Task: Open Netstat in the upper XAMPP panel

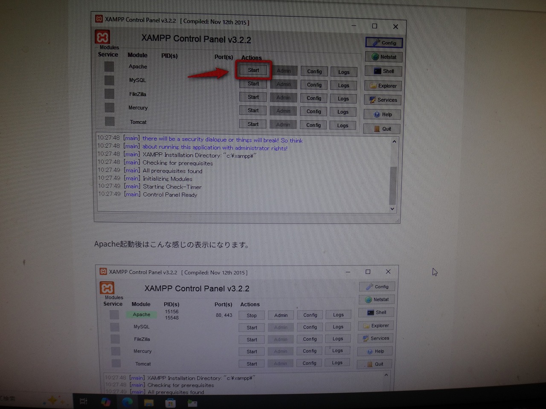Action: click(383, 57)
